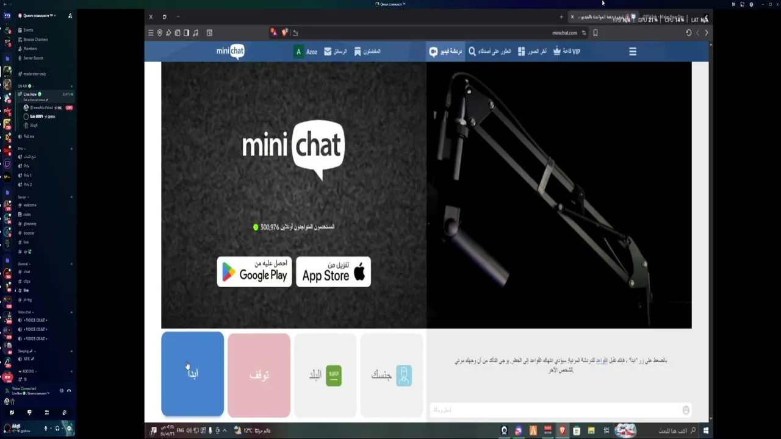Click the invite people icon in Discord header
This screenshot has width=781, height=439.
point(70,16)
